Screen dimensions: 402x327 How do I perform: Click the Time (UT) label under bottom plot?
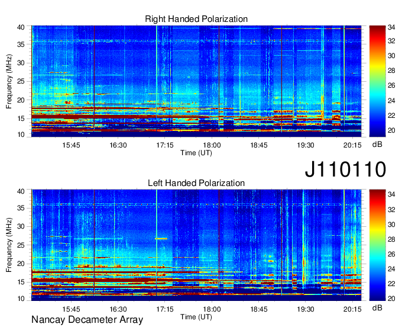196,317
